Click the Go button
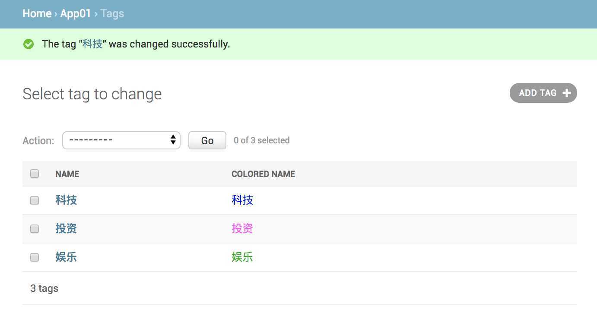This screenshot has height=329, width=597. 207,140
